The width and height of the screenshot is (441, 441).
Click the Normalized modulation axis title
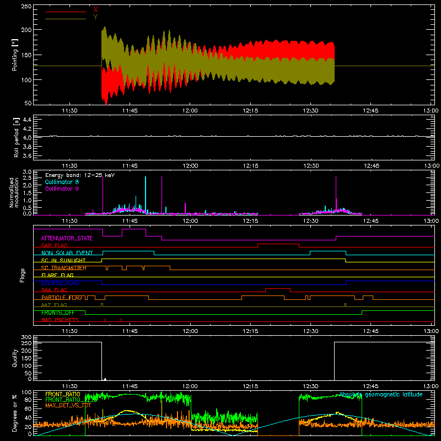(x=14, y=192)
